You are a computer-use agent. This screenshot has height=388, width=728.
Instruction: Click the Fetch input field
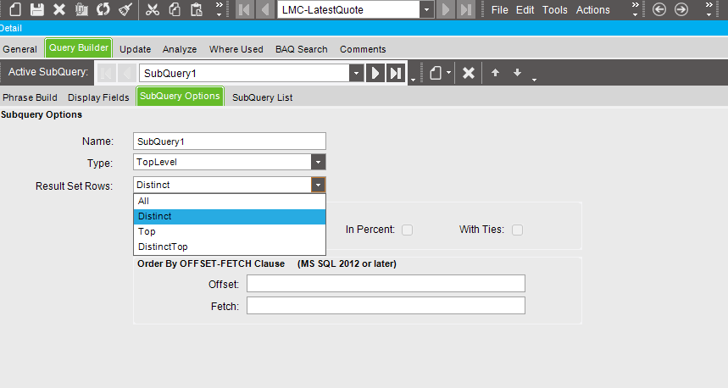[x=386, y=306]
